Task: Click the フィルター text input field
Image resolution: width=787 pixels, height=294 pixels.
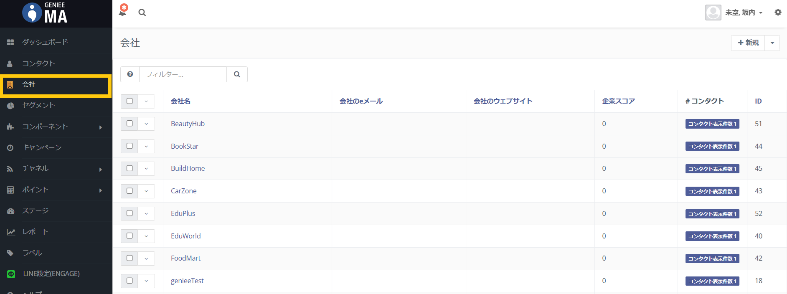Action: [x=183, y=74]
